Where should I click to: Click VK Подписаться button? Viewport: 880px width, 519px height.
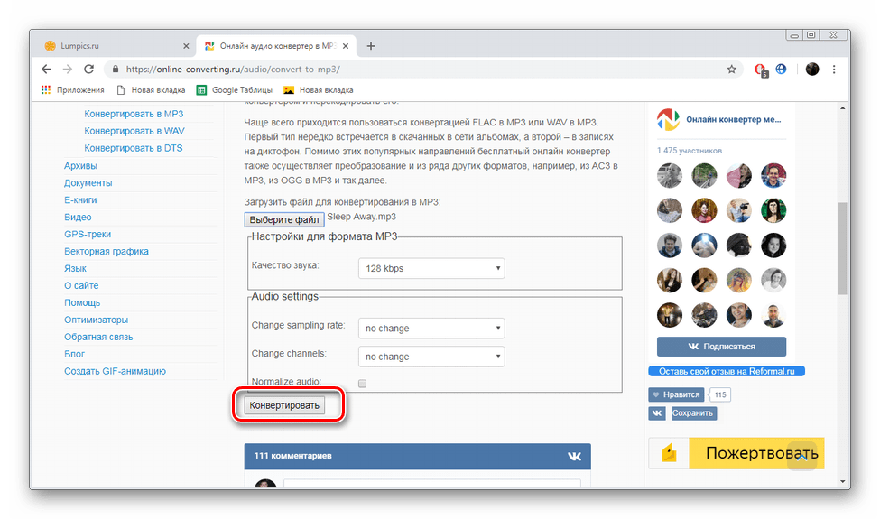coord(721,347)
